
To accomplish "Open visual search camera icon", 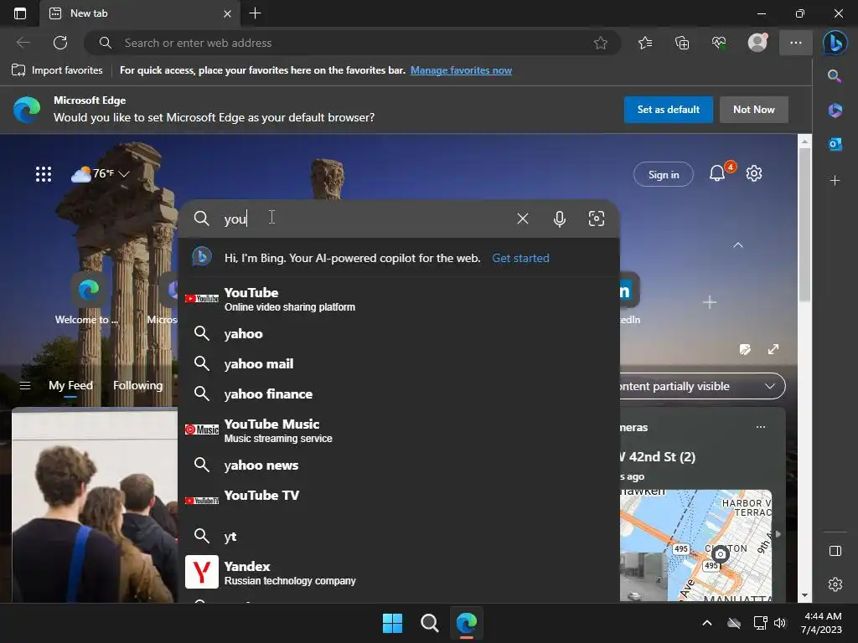I will tap(596, 219).
